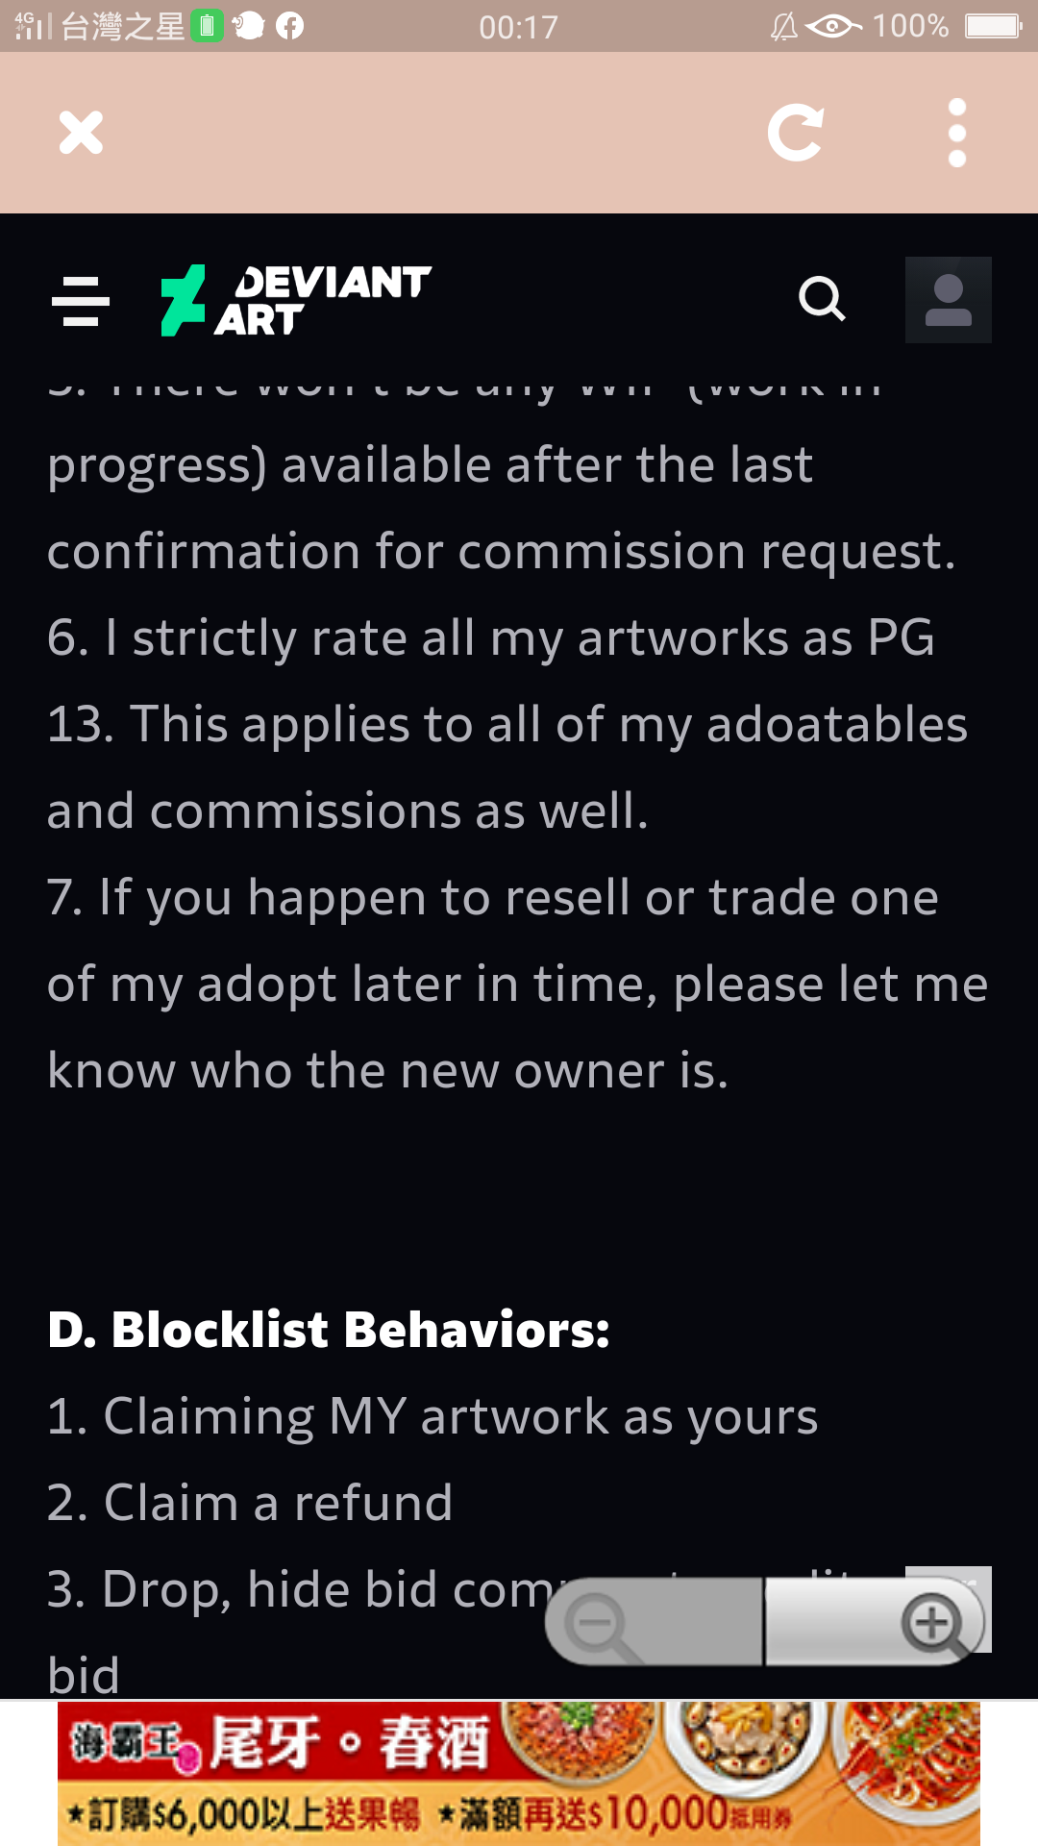Tap the clock showing 00:17
The width and height of the screenshot is (1038, 1846).
pos(519,27)
